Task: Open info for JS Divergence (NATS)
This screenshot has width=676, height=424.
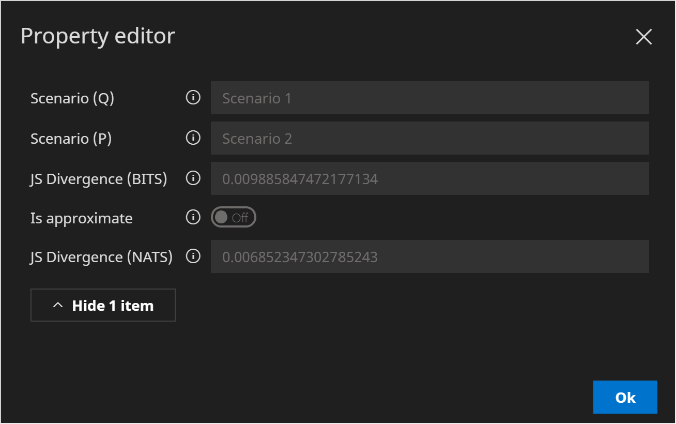Action: [193, 256]
